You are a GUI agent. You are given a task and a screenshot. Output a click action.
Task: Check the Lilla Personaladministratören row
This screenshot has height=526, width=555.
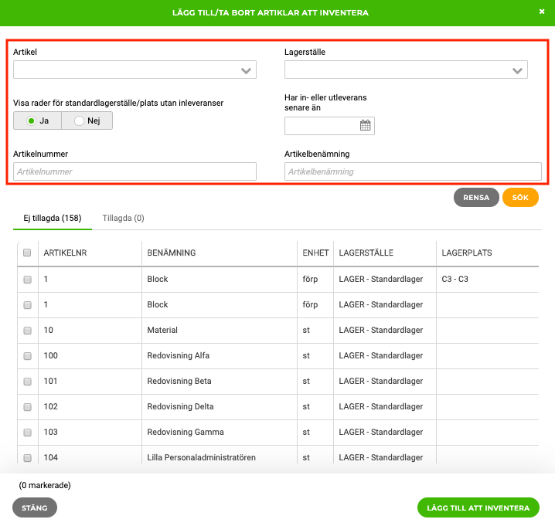point(27,458)
